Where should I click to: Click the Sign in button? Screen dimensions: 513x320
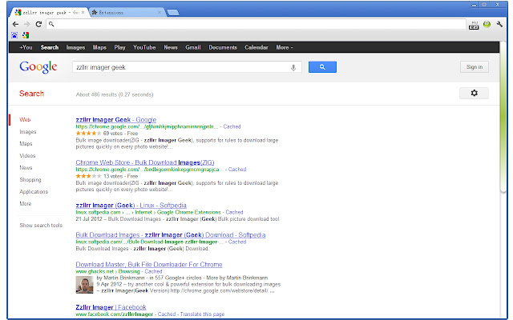pyautogui.click(x=475, y=67)
